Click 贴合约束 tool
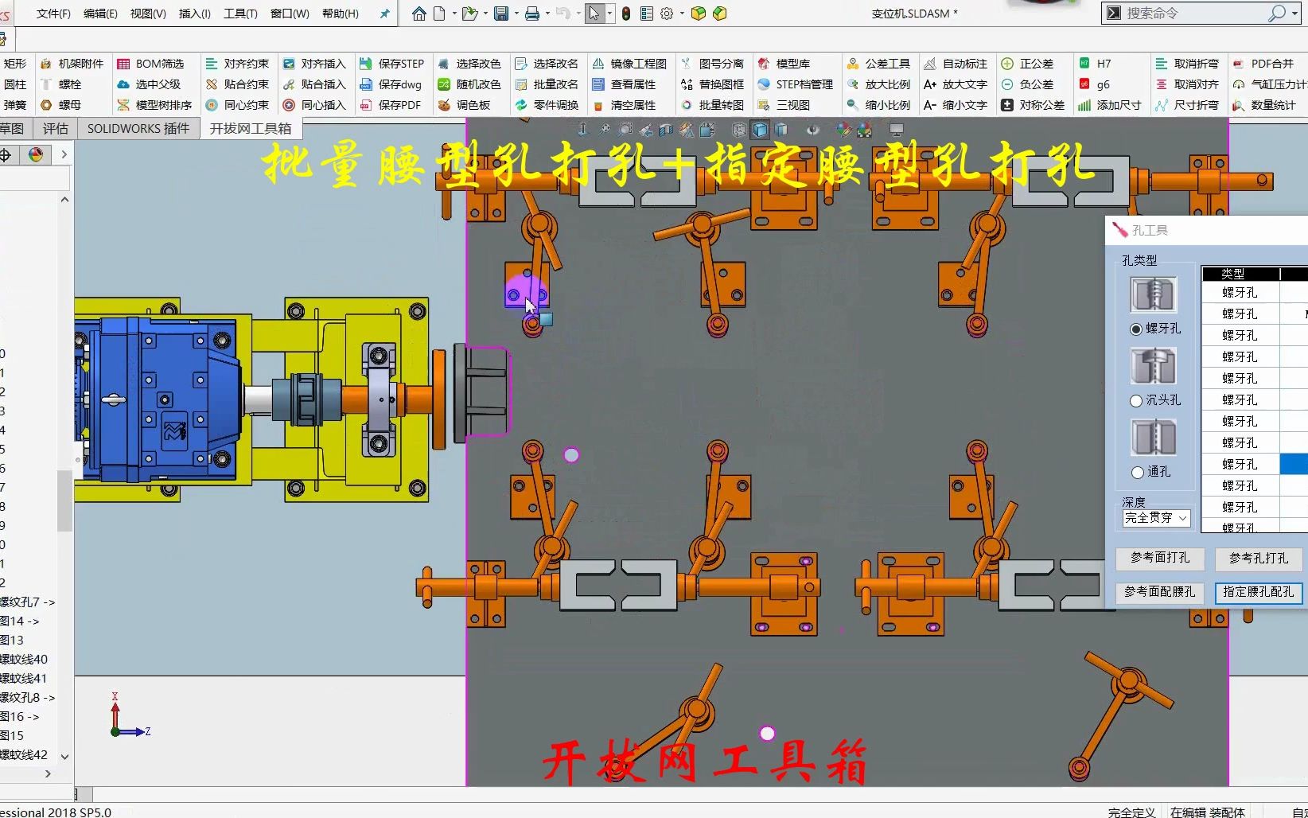 pyautogui.click(x=237, y=84)
